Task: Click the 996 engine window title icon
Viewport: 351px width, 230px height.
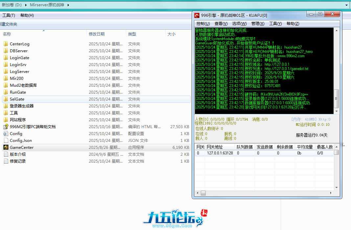Action: click(197, 15)
